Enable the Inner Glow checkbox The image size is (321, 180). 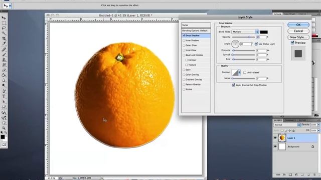(184, 50)
